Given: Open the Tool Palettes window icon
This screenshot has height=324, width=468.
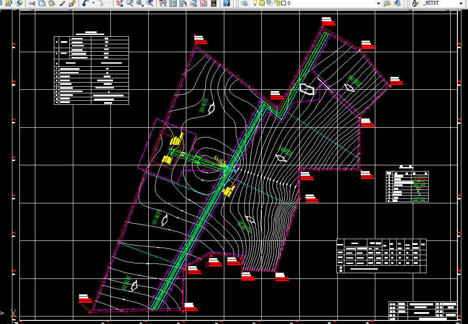Looking at the screenshot, I should [183, 3].
